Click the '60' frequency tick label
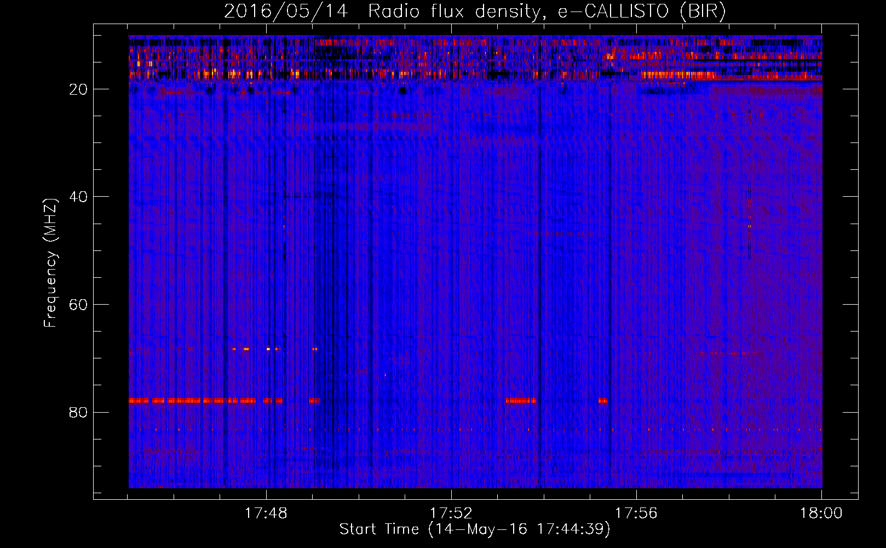886x548 pixels. click(78, 305)
